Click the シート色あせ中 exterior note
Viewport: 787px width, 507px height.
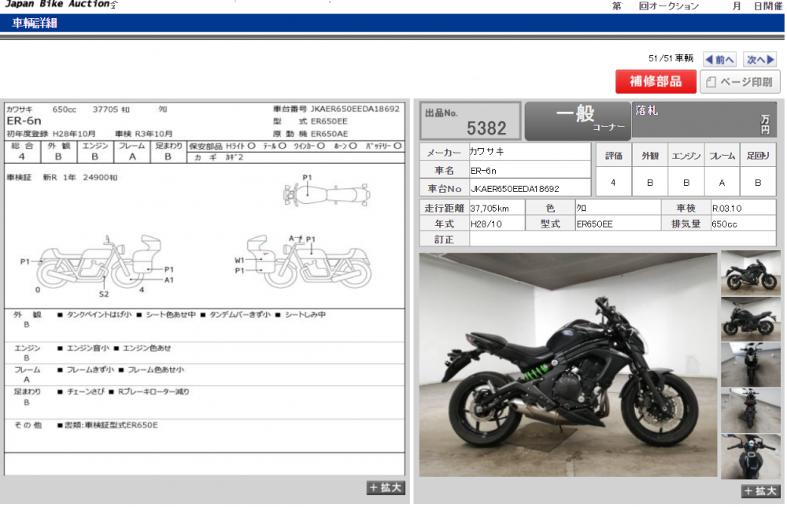171,315
